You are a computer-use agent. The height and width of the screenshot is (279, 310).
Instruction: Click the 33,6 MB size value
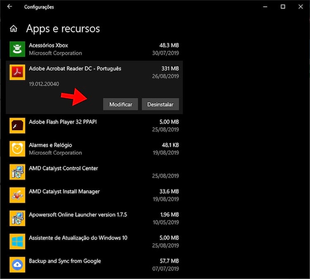tap(169, 191)
